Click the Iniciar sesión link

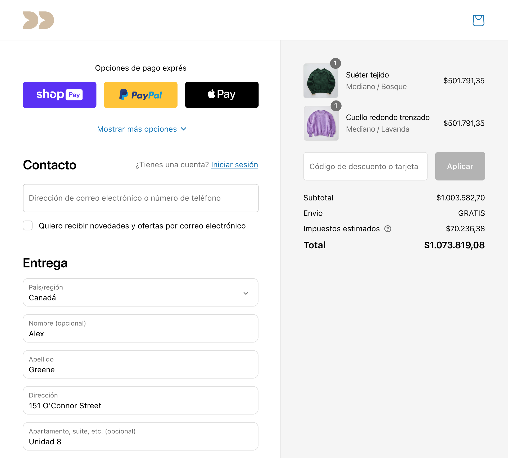point(234,165)
